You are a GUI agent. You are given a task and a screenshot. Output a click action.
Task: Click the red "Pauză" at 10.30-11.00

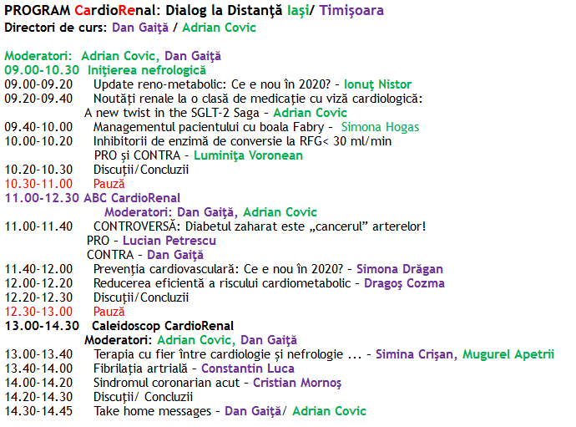click(109, 184)
